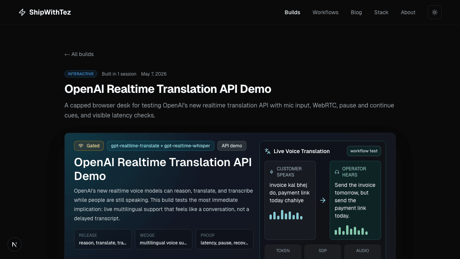Screen dimensions: 460x259
Task: Click the INTERACTIVE tag badge
Action: pos(81,74)
